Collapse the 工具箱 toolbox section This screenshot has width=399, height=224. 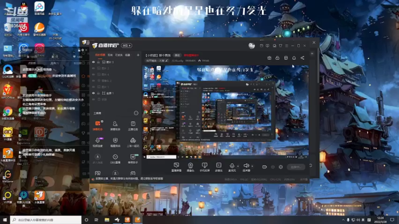click(136, 113)
